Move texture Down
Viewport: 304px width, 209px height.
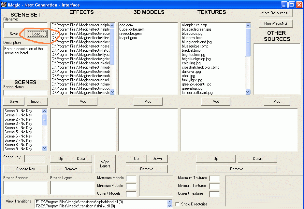257,159
